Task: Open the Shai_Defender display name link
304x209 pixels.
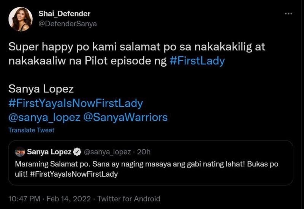Action: 63,14
